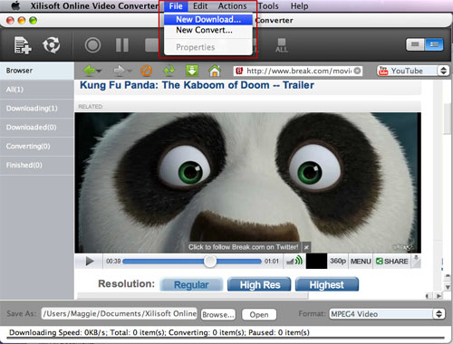The height and width of the screenshot is (344, 453).
Task: Choose Properties from File menu
Action: coord(208,47)
